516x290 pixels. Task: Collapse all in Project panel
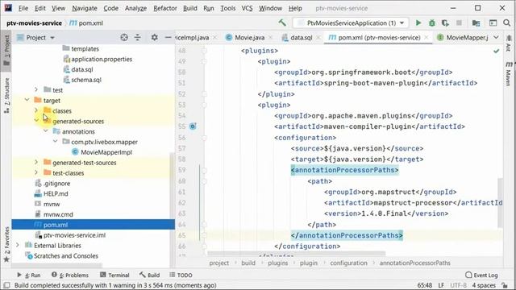coord(138,38)
